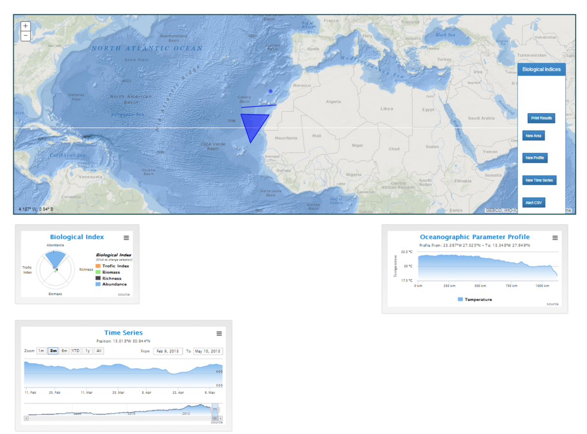
Task: Click the Mauritania label on the map
Action: click(286, 138)
